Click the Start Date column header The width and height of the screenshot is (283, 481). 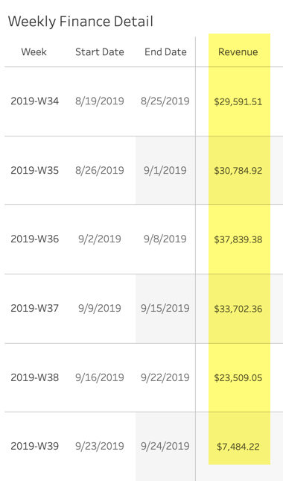[100, 52]
